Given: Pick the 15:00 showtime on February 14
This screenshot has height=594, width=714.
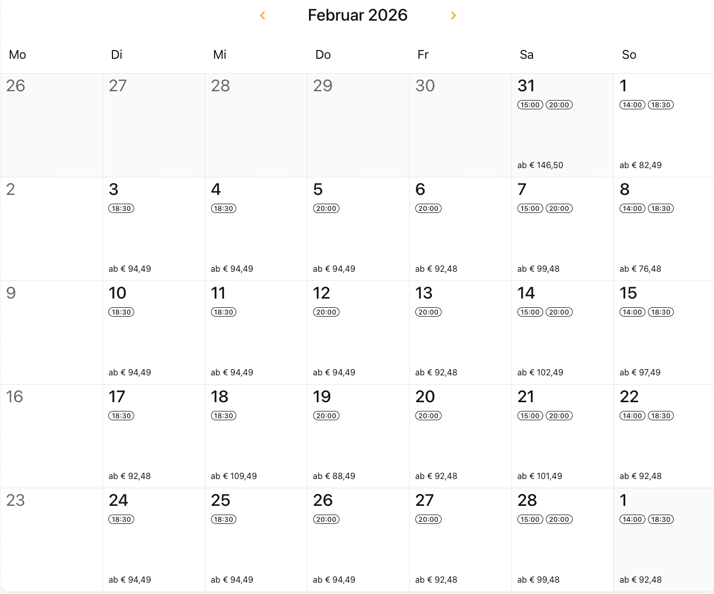Looking at the screenshot, I should 530,312.
